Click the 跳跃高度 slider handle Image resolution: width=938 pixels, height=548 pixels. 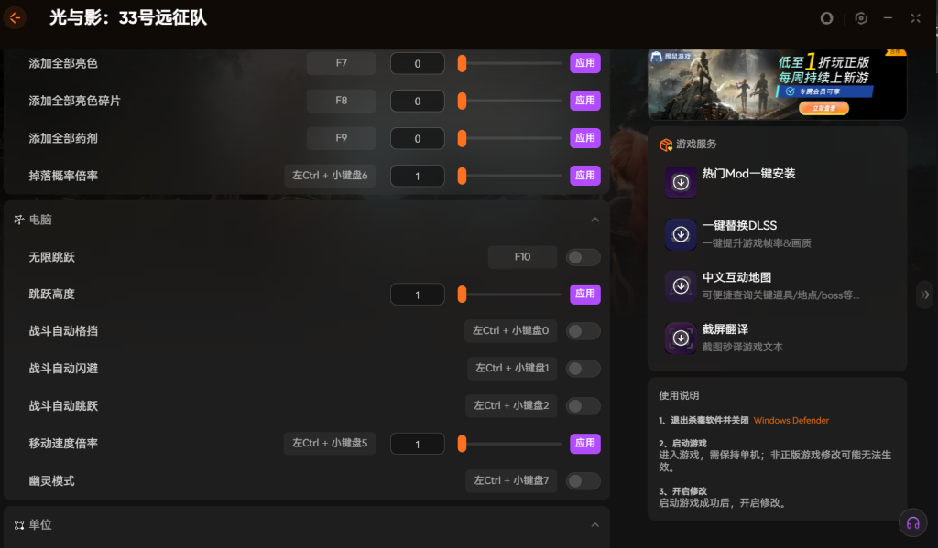pos(463,295)
